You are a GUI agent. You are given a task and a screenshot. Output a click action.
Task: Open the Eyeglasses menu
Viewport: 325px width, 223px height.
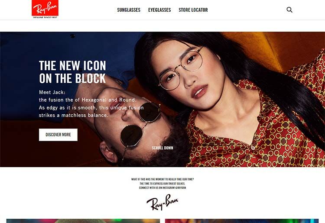(159, 10)
